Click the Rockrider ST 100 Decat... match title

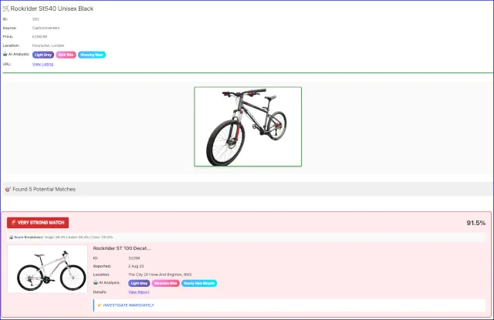click(x=122, y=248)
